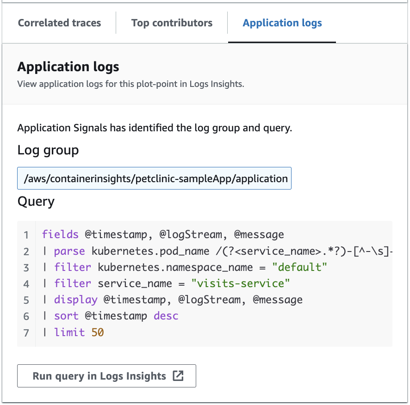The height and width of the screenshot is (405, 410).
Task: Switch to the Top contributors tab
Action: (x=172, y=23)
